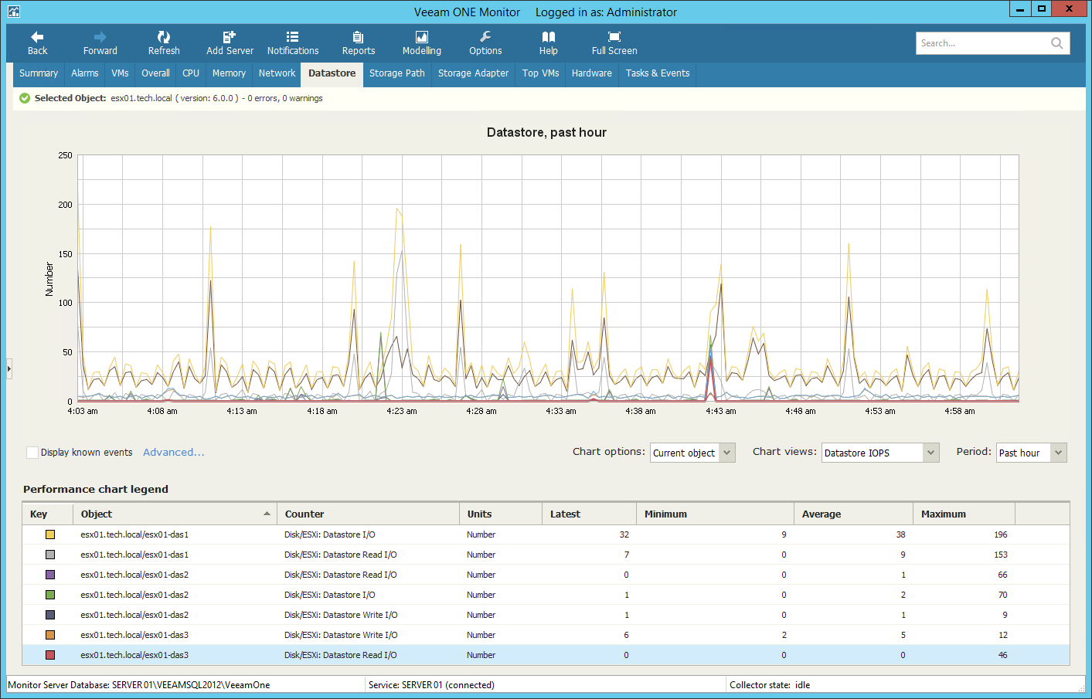Screen dimensions: 1092x699
Task: Select esx01-das1 Datastore I/O object name
Action: pos(134,534)
